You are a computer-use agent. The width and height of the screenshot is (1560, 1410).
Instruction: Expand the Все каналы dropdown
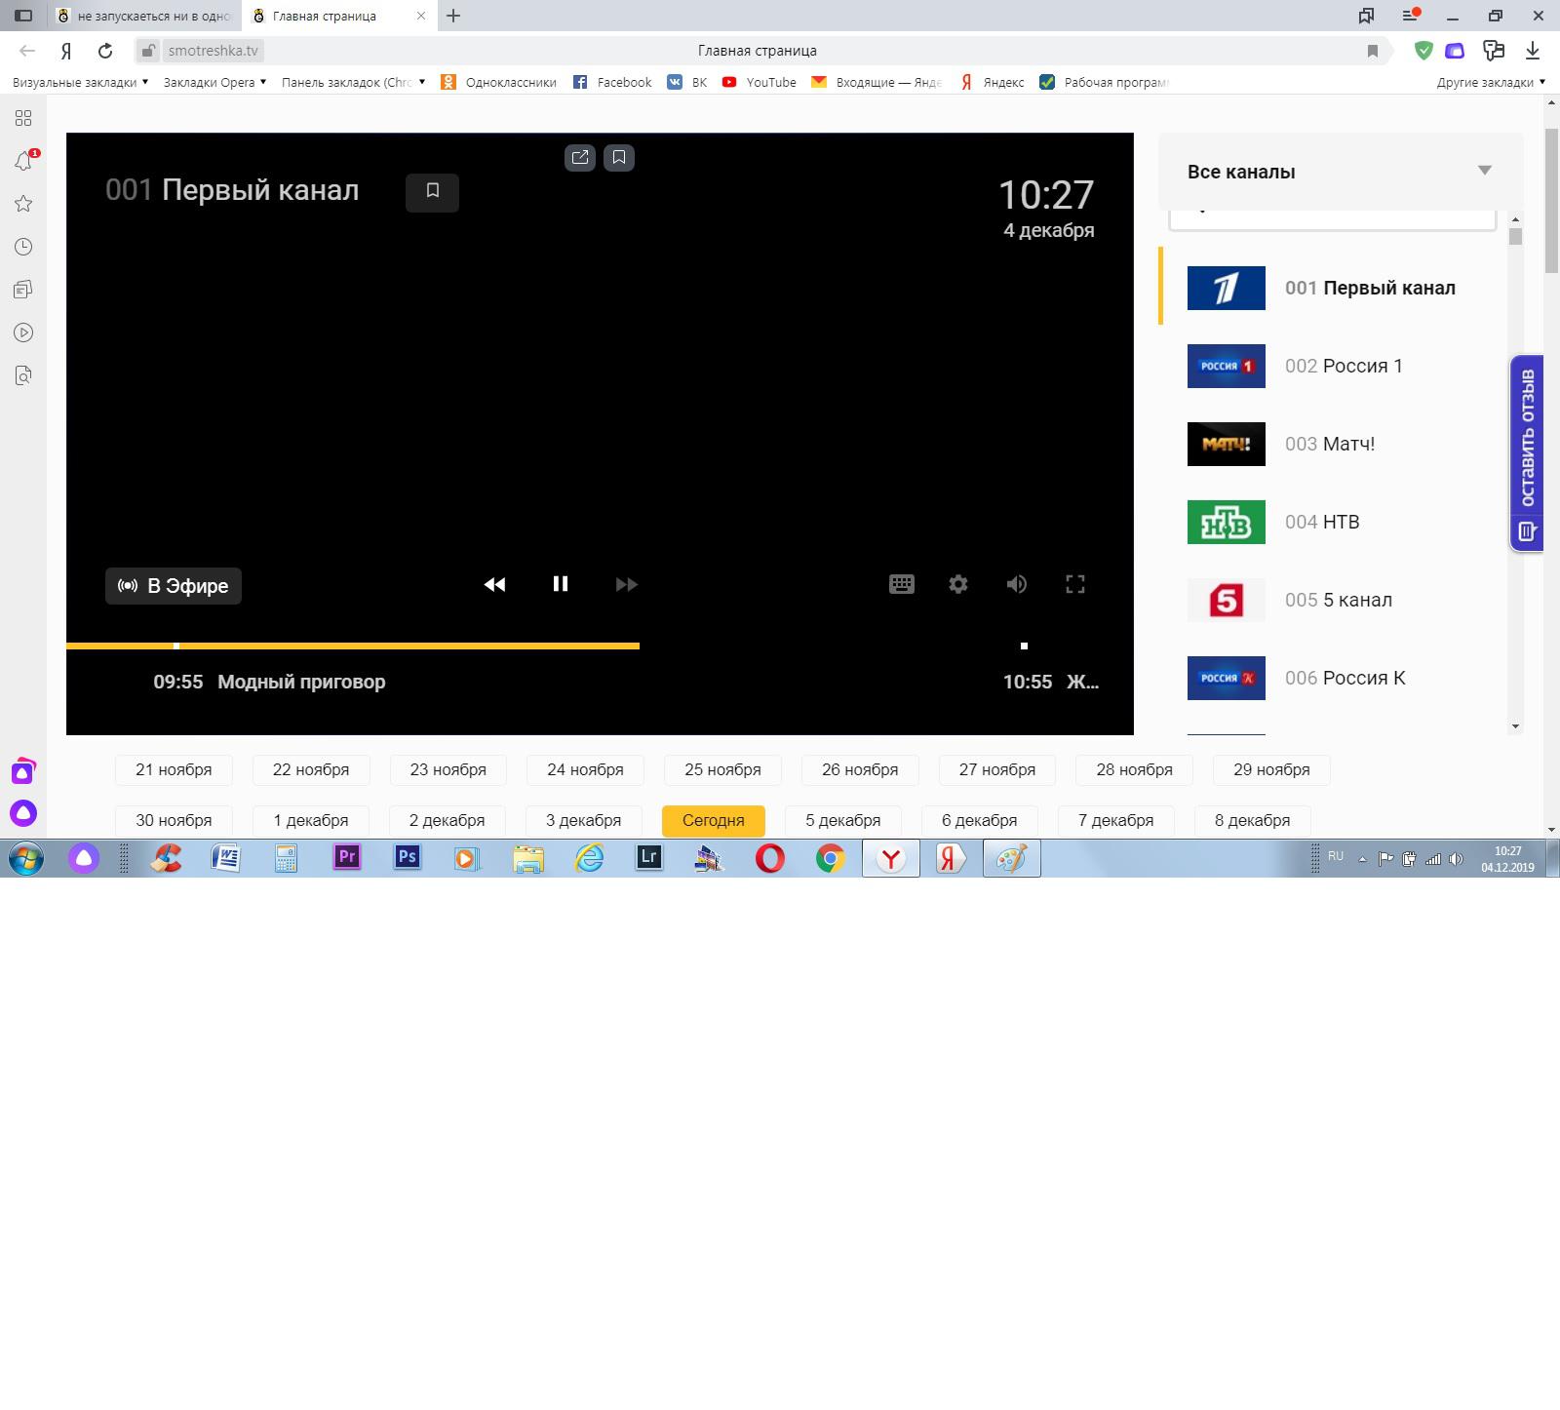(1484, 171)
